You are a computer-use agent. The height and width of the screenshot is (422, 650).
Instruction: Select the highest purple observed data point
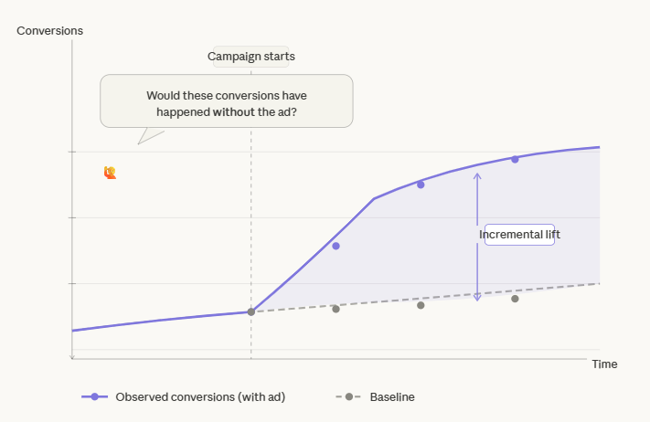click(x=515, y=159)
